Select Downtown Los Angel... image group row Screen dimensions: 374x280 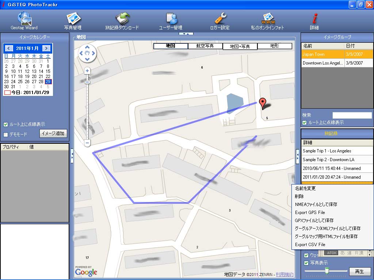point(337,63)
